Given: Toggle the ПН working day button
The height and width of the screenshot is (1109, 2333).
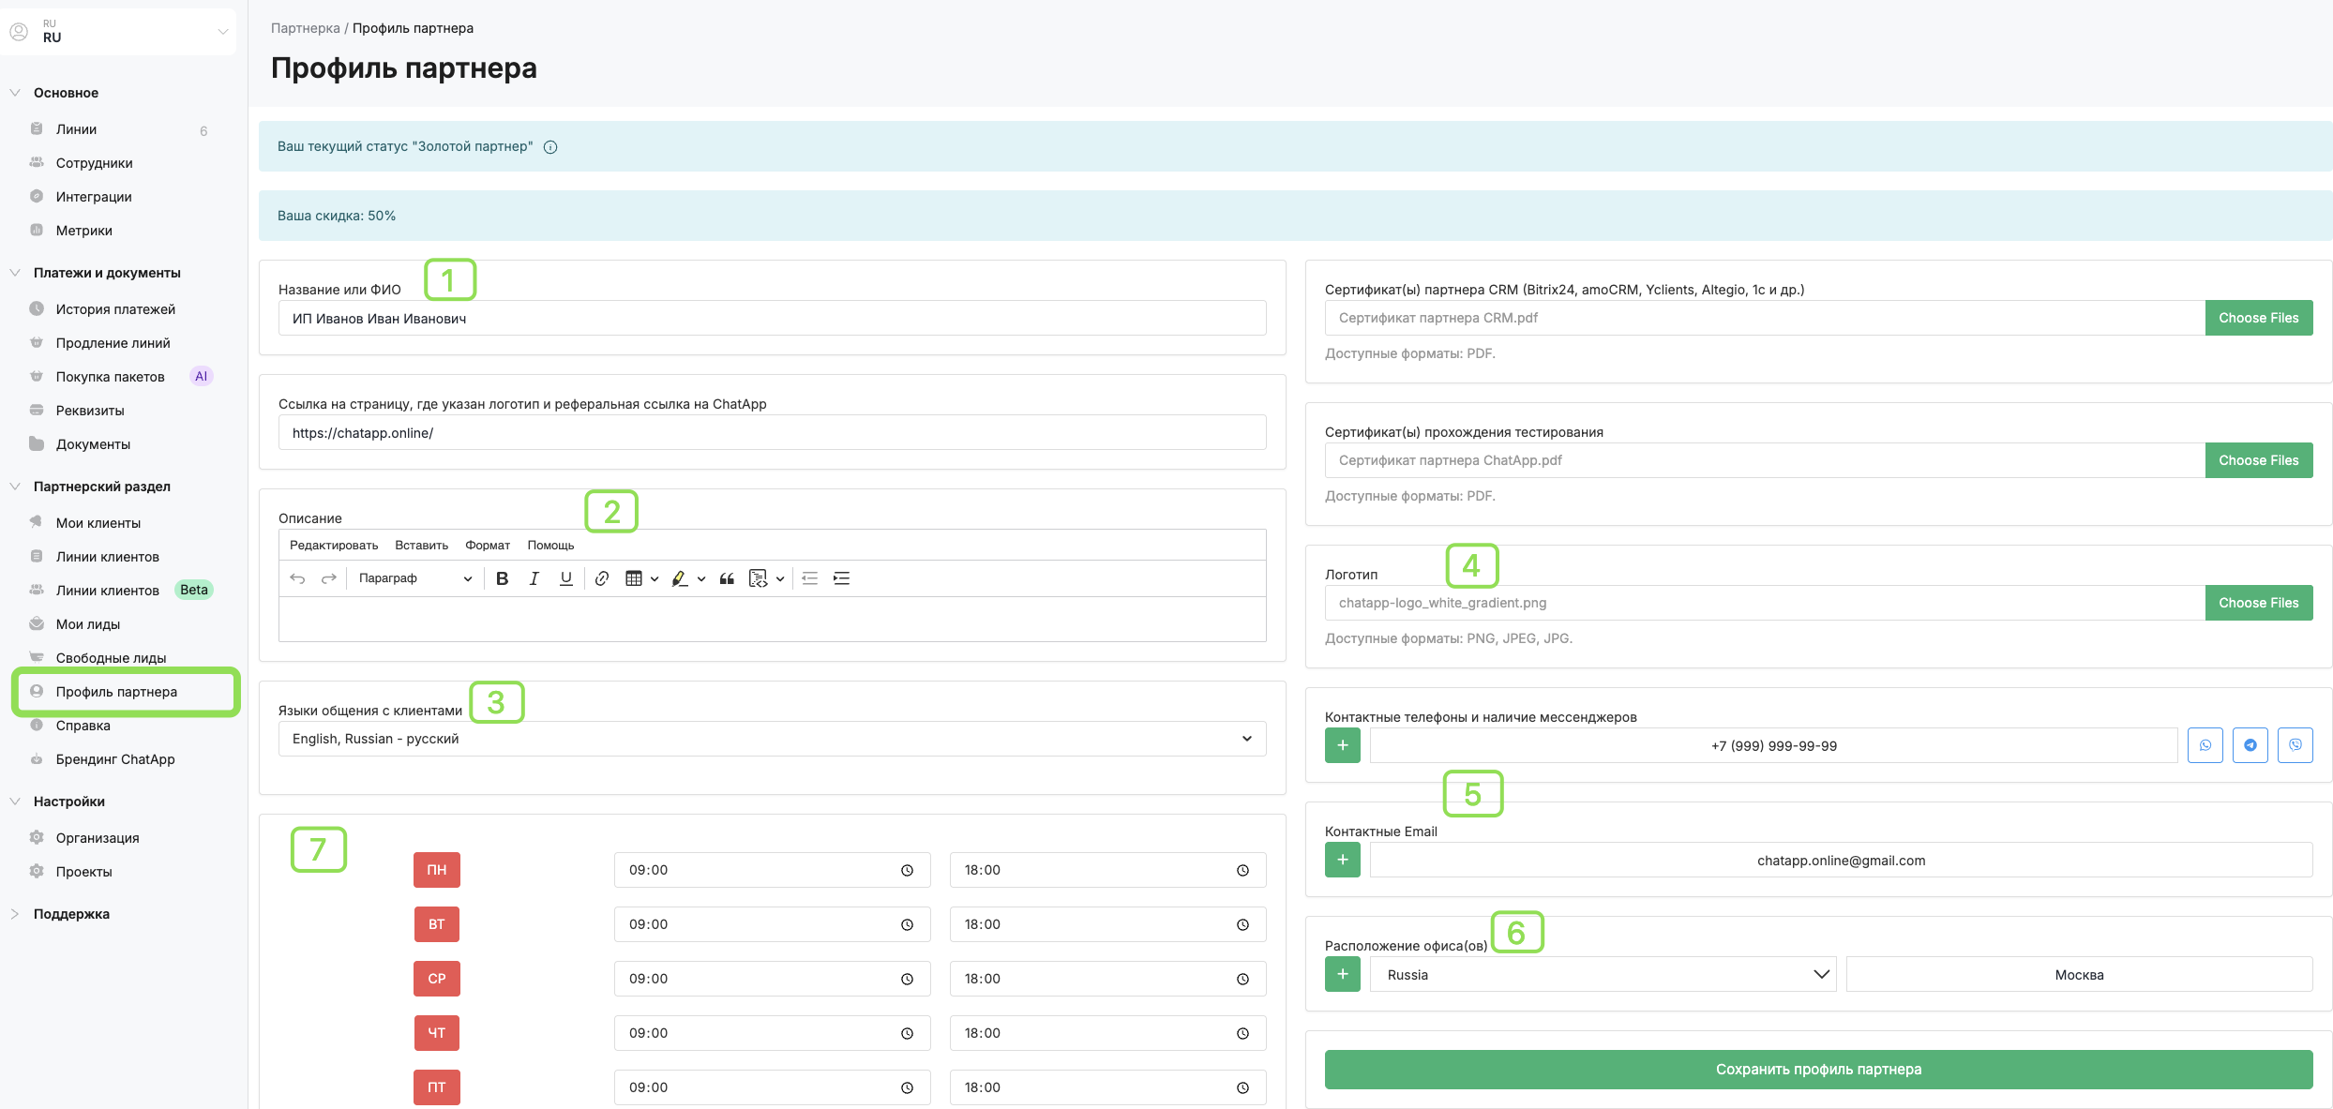Looking at the screenshot, I should [x=437, y=870].
